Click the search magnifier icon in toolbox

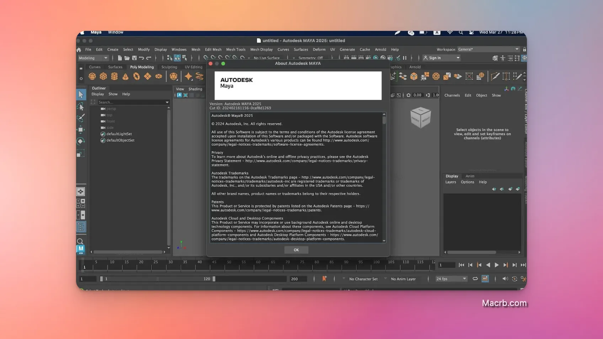pyautogui.click(x=80, y=242)
